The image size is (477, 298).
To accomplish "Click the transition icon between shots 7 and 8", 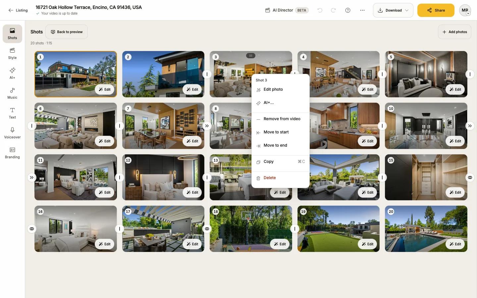I will pyautogui.click(x=207, y=126).
